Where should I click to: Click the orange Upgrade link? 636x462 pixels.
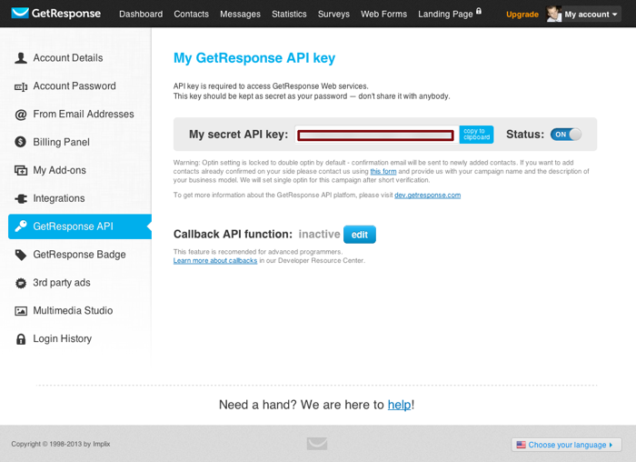(x=522, y=15)
